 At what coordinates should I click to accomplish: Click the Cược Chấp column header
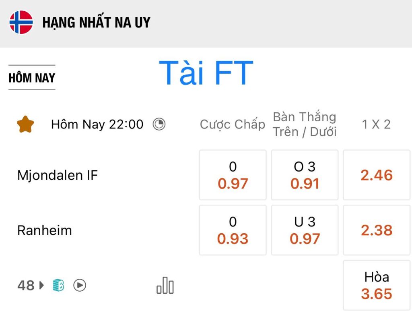click(233, 124)
